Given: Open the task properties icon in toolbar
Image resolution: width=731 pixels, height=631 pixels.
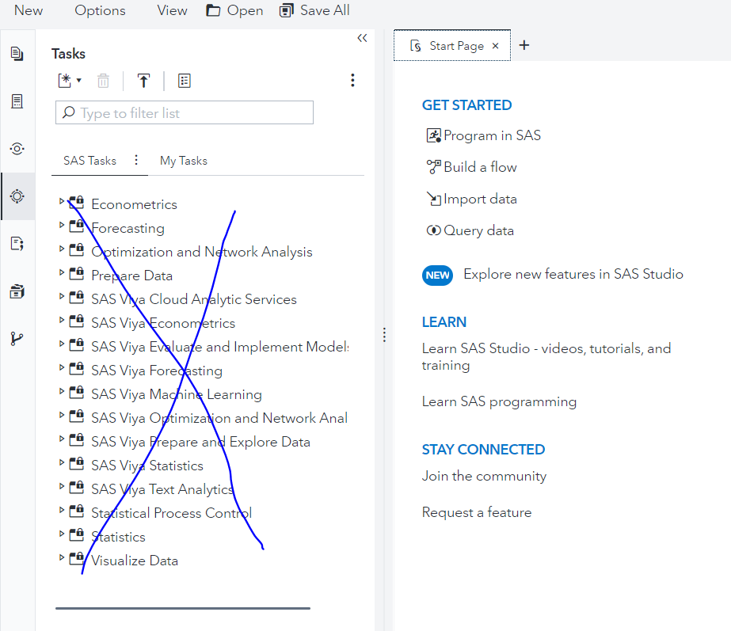Looking at the screenshot, I should [185, 80].
